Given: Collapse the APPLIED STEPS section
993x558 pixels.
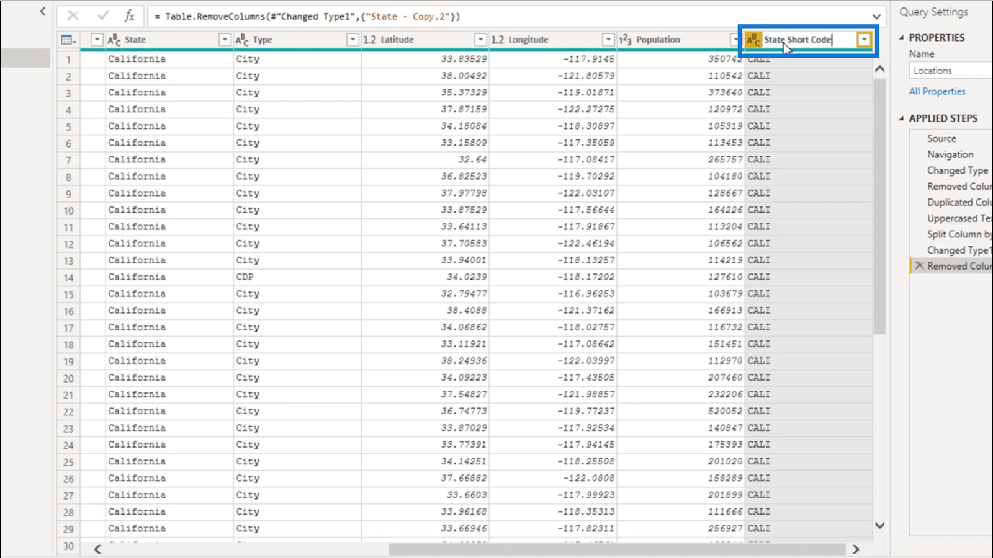Looking at the screenshot, I should coord(901,118).
